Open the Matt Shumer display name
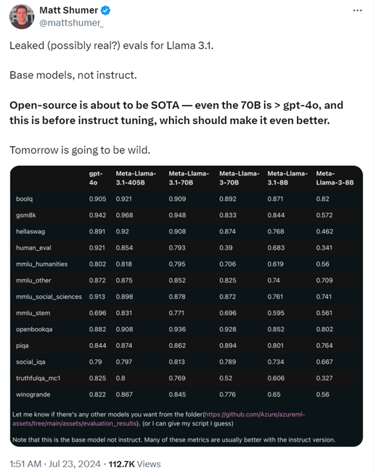 coord(69,10)
